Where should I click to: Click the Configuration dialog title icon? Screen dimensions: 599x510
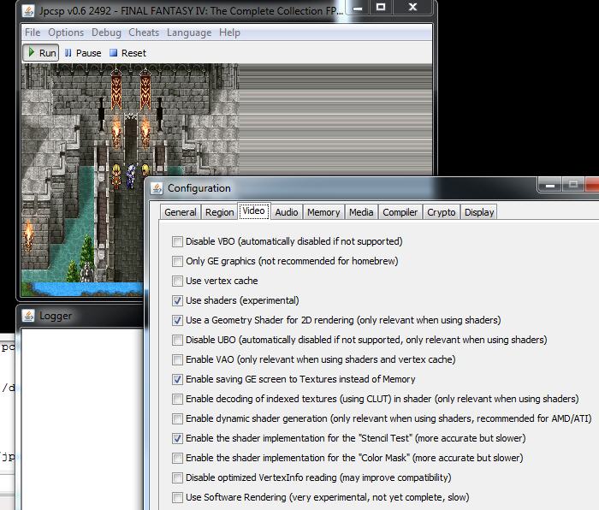(x=157, y=188)
